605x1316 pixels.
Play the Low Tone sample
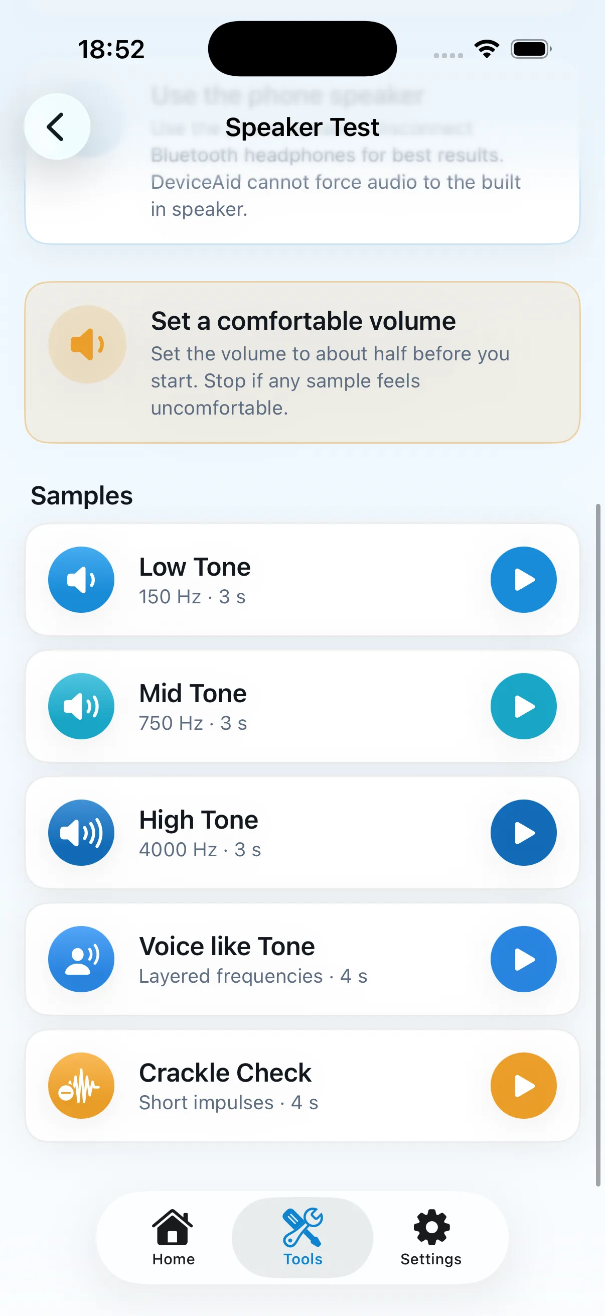point(523,580)
